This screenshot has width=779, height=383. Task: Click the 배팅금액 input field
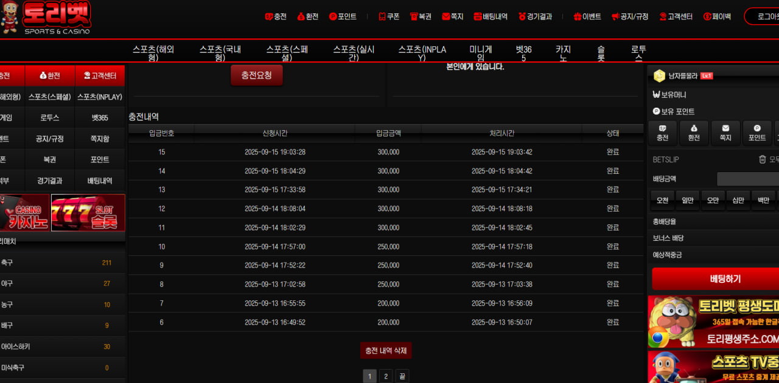747,179
